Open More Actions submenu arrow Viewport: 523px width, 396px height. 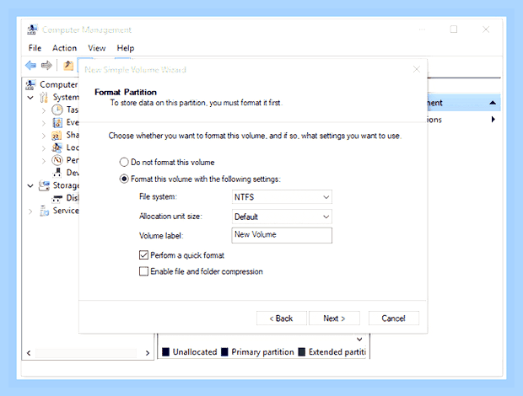pos(493,120)
